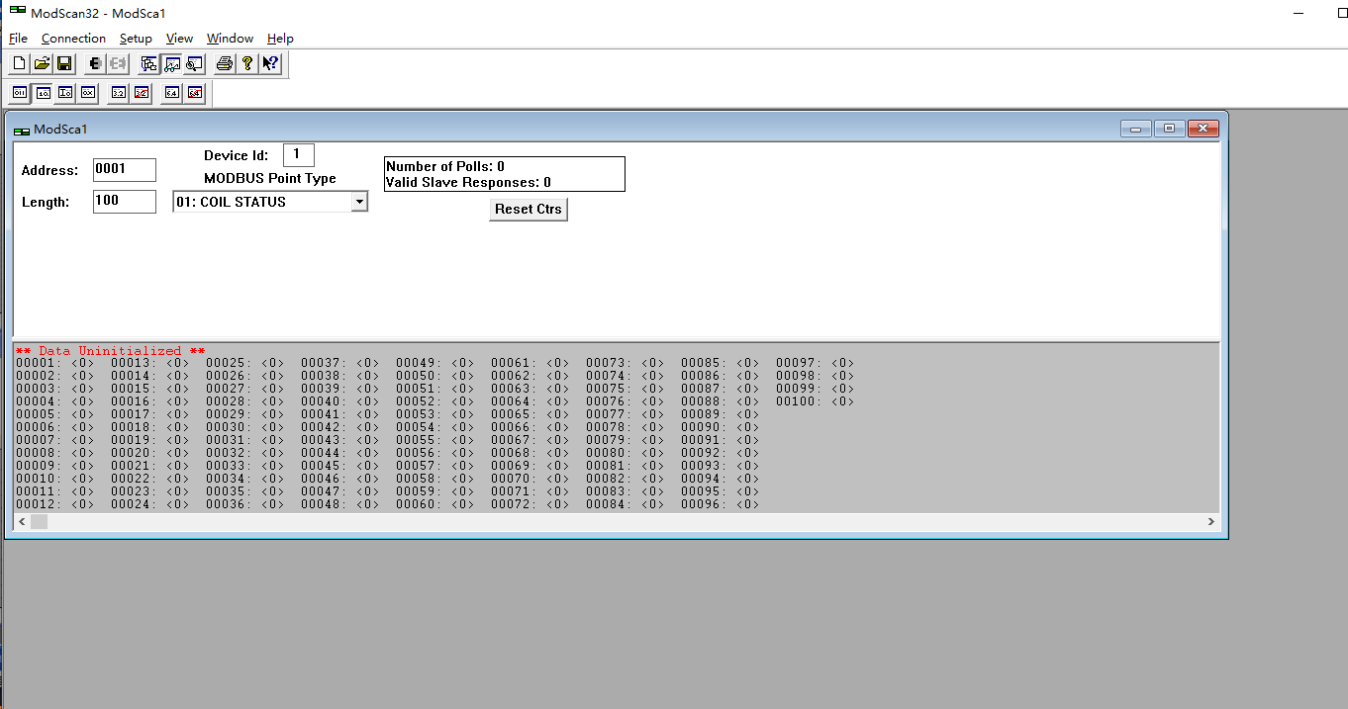The image size is (1348, 709).
Task: Click the horizontal scrollbar thumb
Action: pos(39,521)
